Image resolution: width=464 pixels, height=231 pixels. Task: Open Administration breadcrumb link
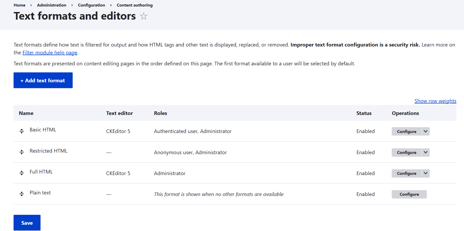click(52, 5)
